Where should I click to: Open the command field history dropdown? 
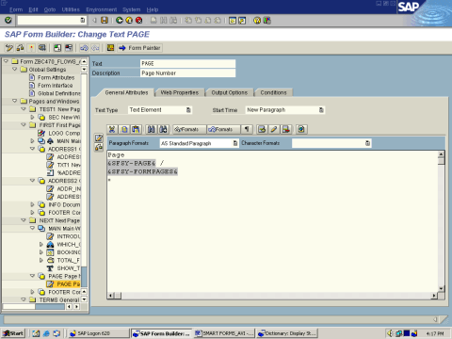(x=83, y=21)
